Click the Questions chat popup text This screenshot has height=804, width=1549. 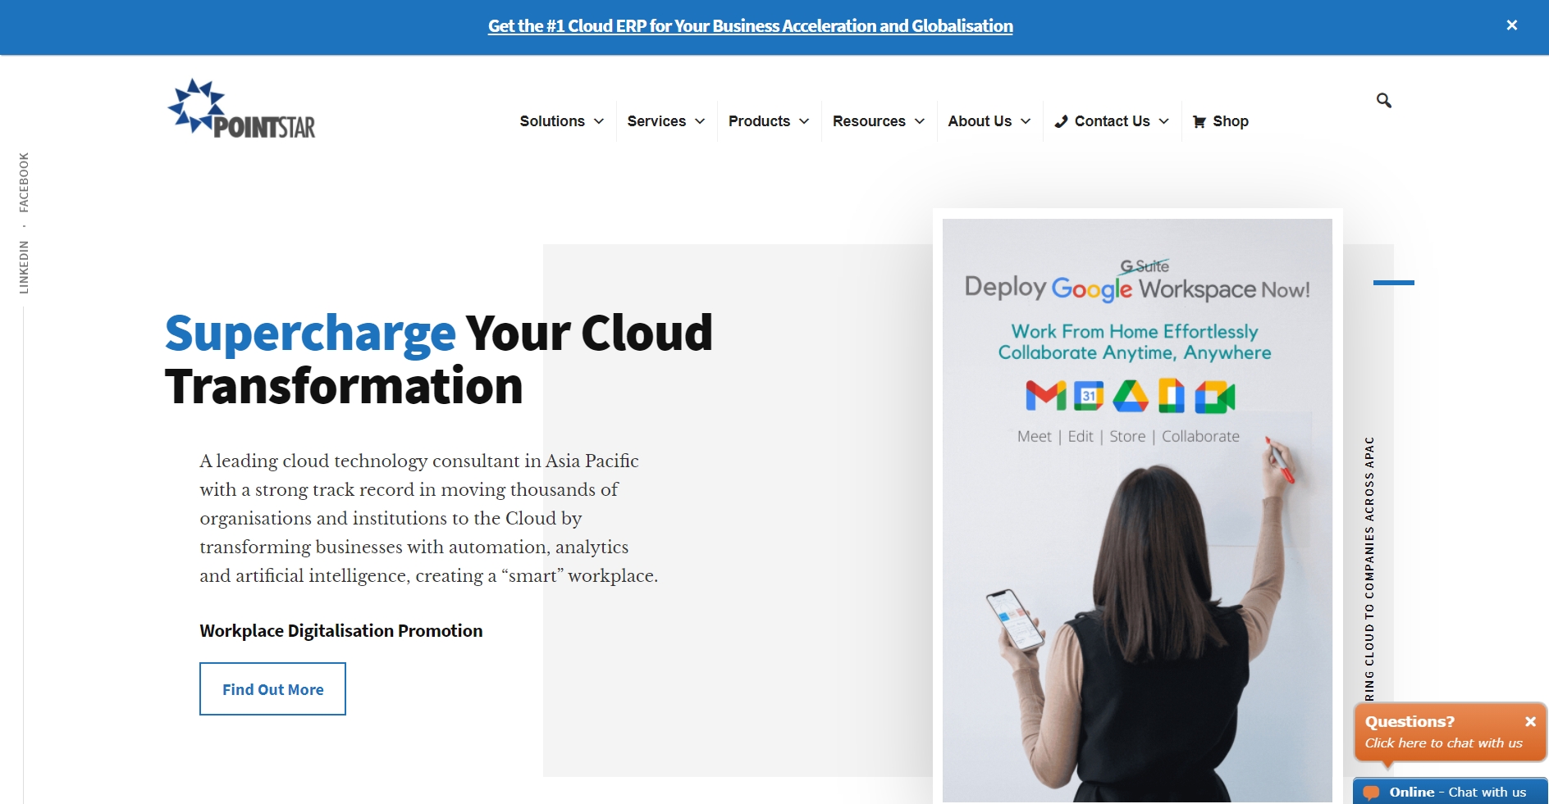coord(1443,732)
